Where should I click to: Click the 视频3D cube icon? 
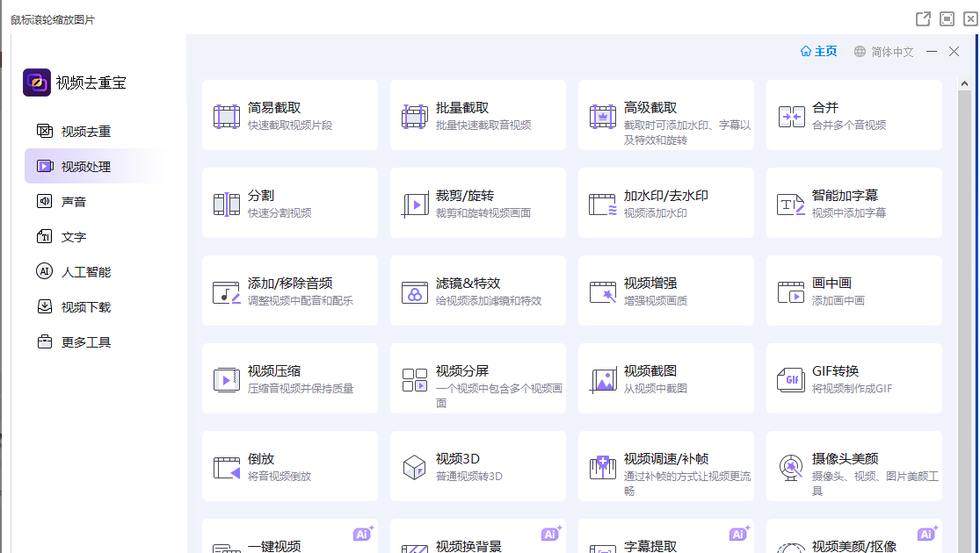pos(415,467)
